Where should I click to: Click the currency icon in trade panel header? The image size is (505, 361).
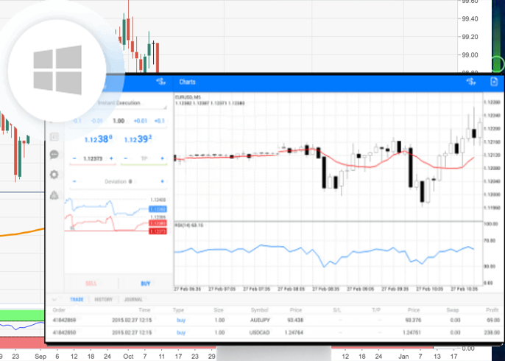(x=162, y=82)
